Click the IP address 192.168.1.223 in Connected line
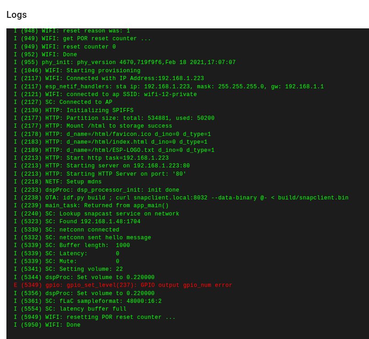 pos(181,78)
